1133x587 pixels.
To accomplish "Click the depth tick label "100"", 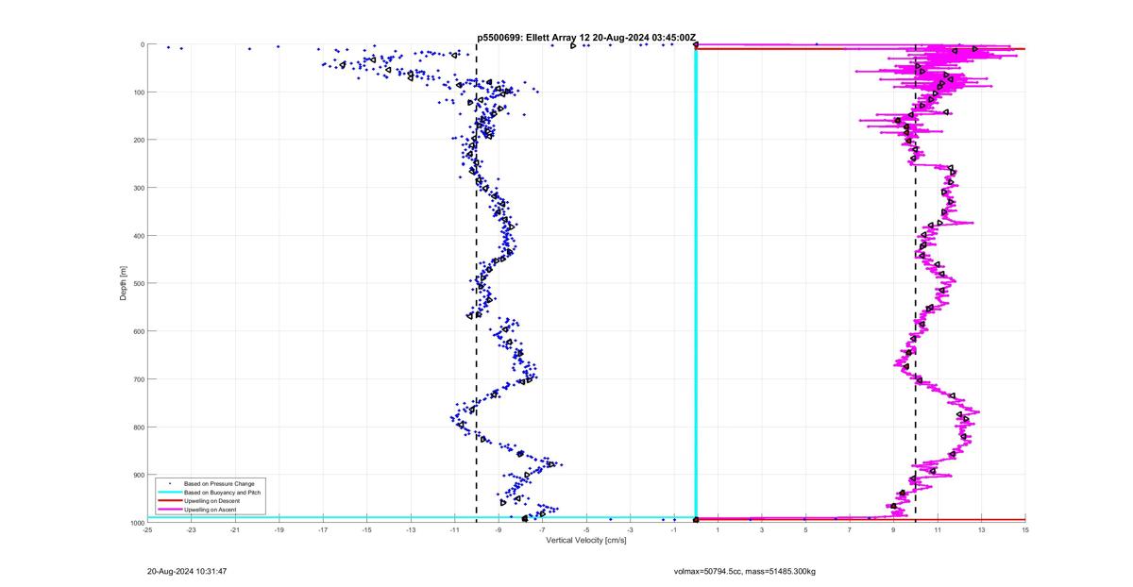I will pos(137,92).
